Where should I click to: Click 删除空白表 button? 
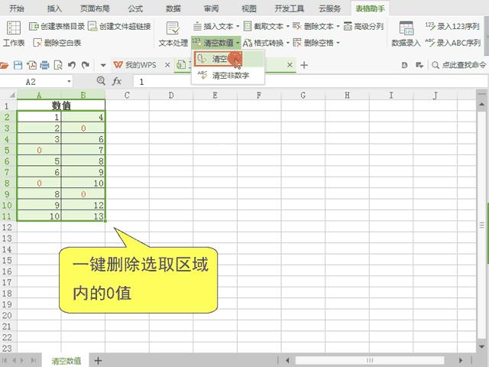point(57,43)
